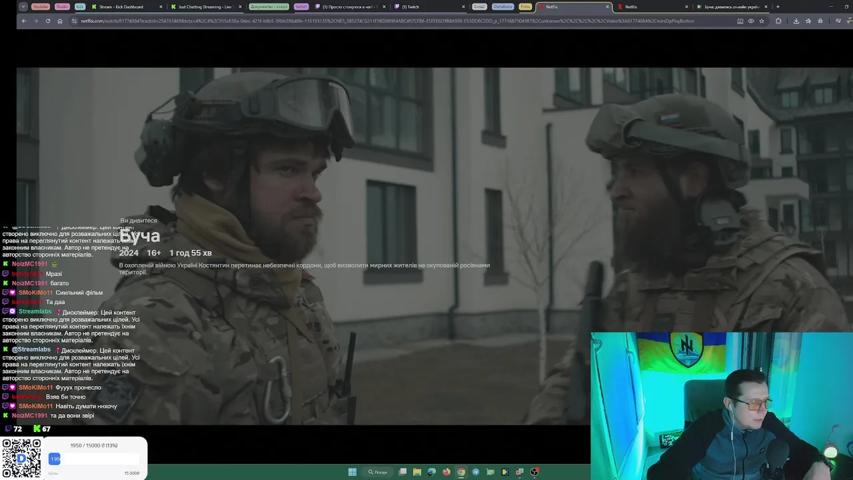This screenshot has width=853, height=480.
Task: Open Telegram from the taskbar
Action: point(476,472)
